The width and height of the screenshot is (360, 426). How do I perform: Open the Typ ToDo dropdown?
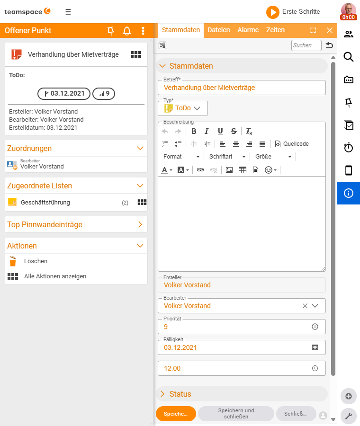(x=183, y=108)
